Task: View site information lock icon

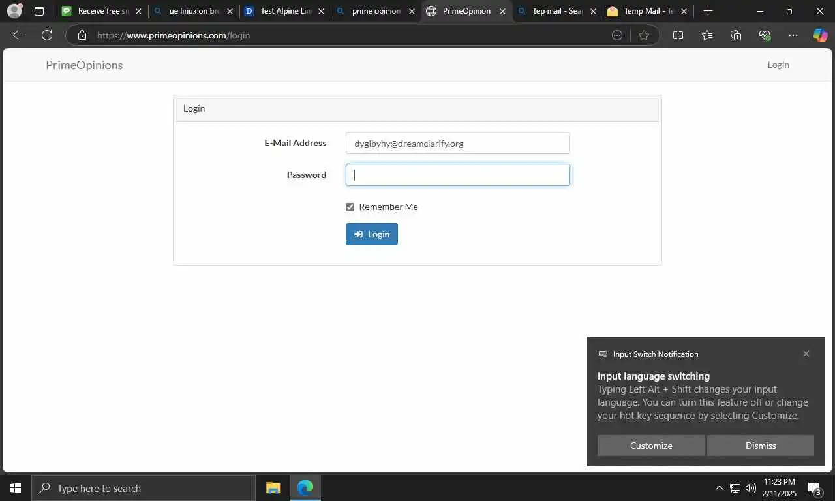Action: 82,35
